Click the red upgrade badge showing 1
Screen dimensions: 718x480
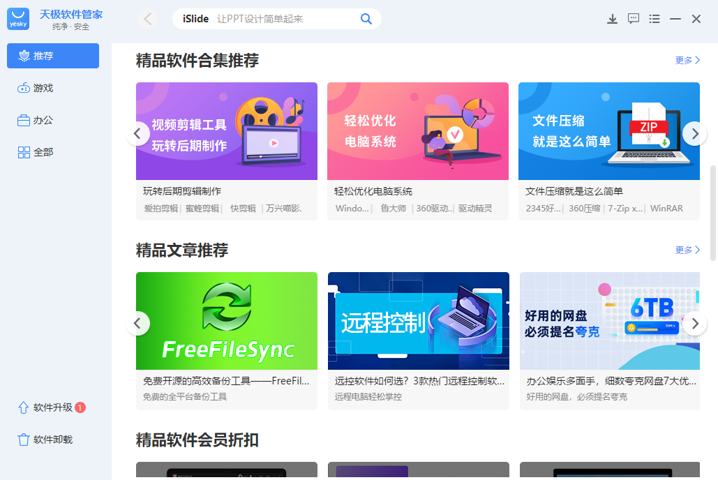click(80, 407)
